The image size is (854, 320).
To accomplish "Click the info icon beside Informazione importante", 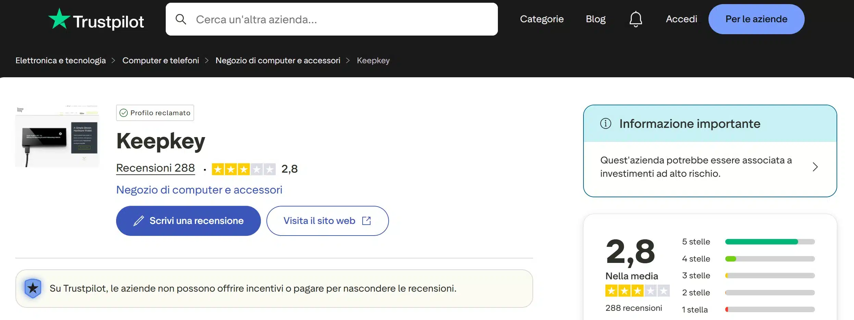I will tap(607, 124).
